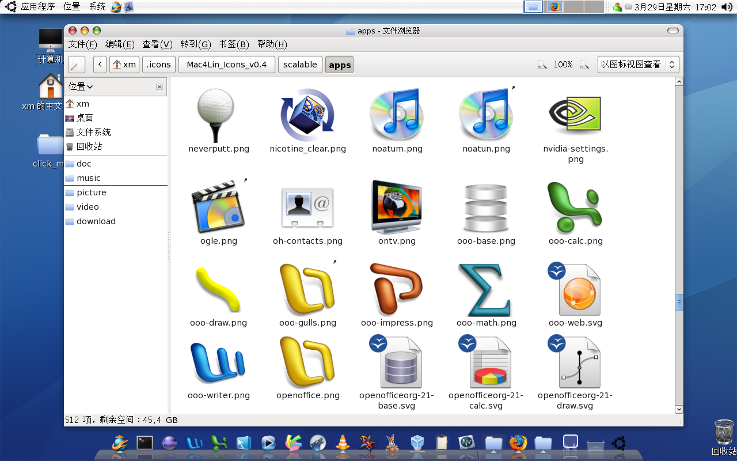Select the nvidia-settings.png icon
Screen dimensions: 737x461
[575, 114]
